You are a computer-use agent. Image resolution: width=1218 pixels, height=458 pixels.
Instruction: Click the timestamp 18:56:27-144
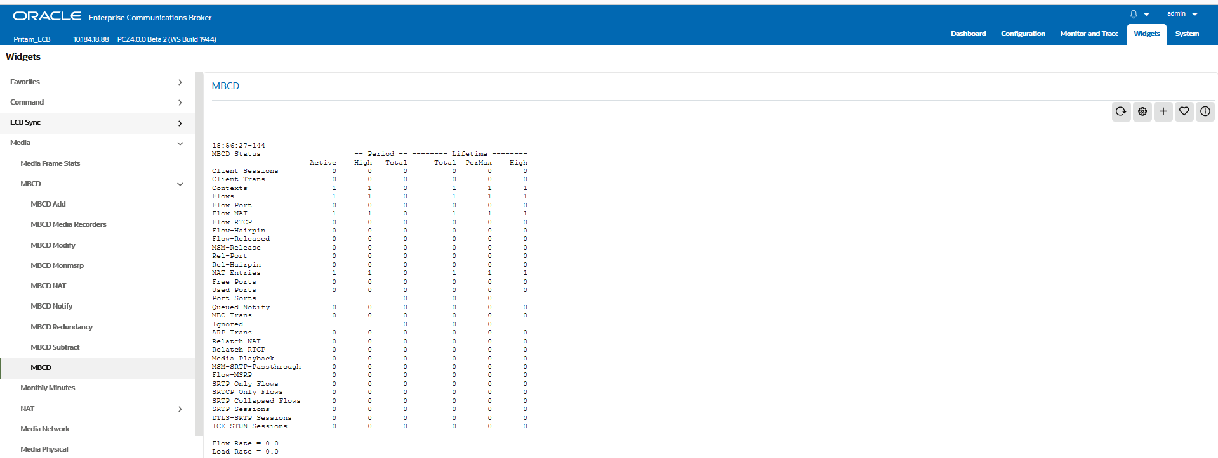[239, 146]
